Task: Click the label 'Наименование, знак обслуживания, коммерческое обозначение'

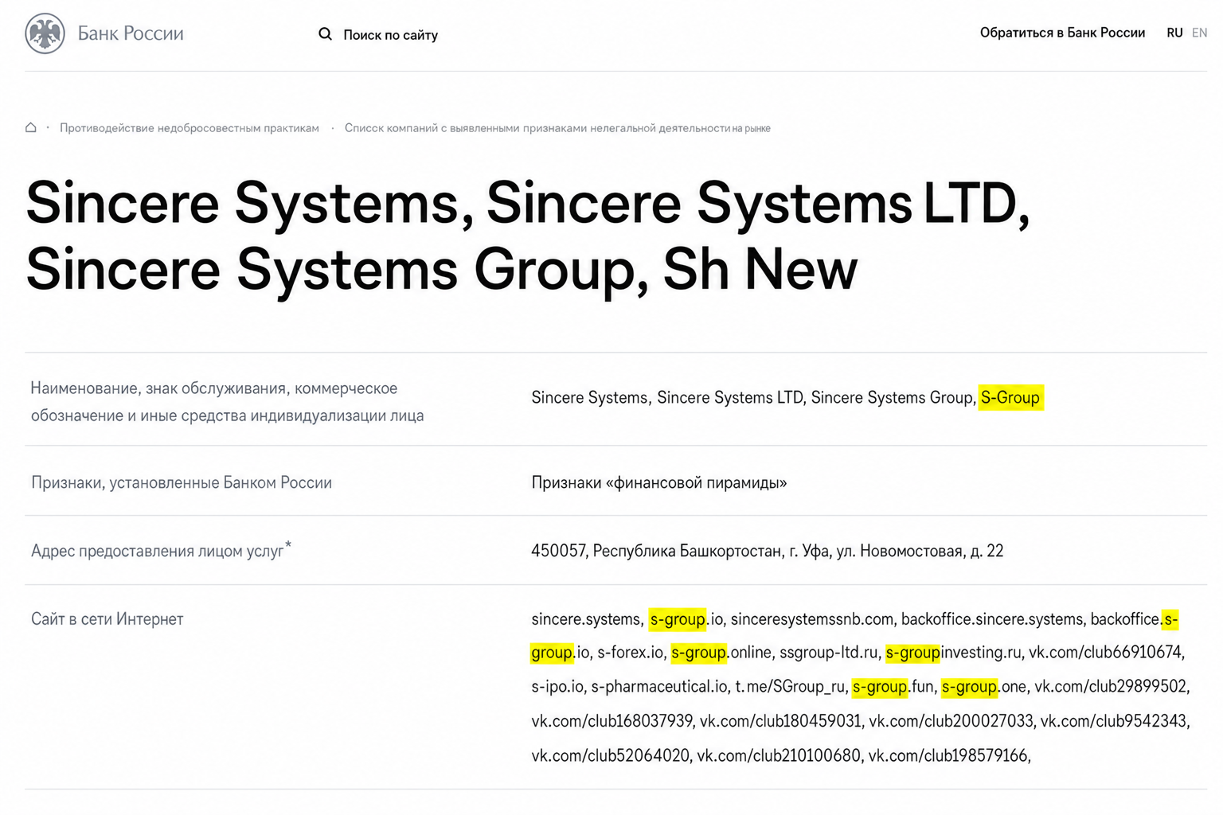Action: (227, 402)
